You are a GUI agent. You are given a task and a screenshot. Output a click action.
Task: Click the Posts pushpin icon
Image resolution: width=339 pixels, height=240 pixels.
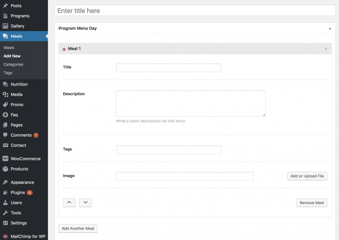(5, 6)
